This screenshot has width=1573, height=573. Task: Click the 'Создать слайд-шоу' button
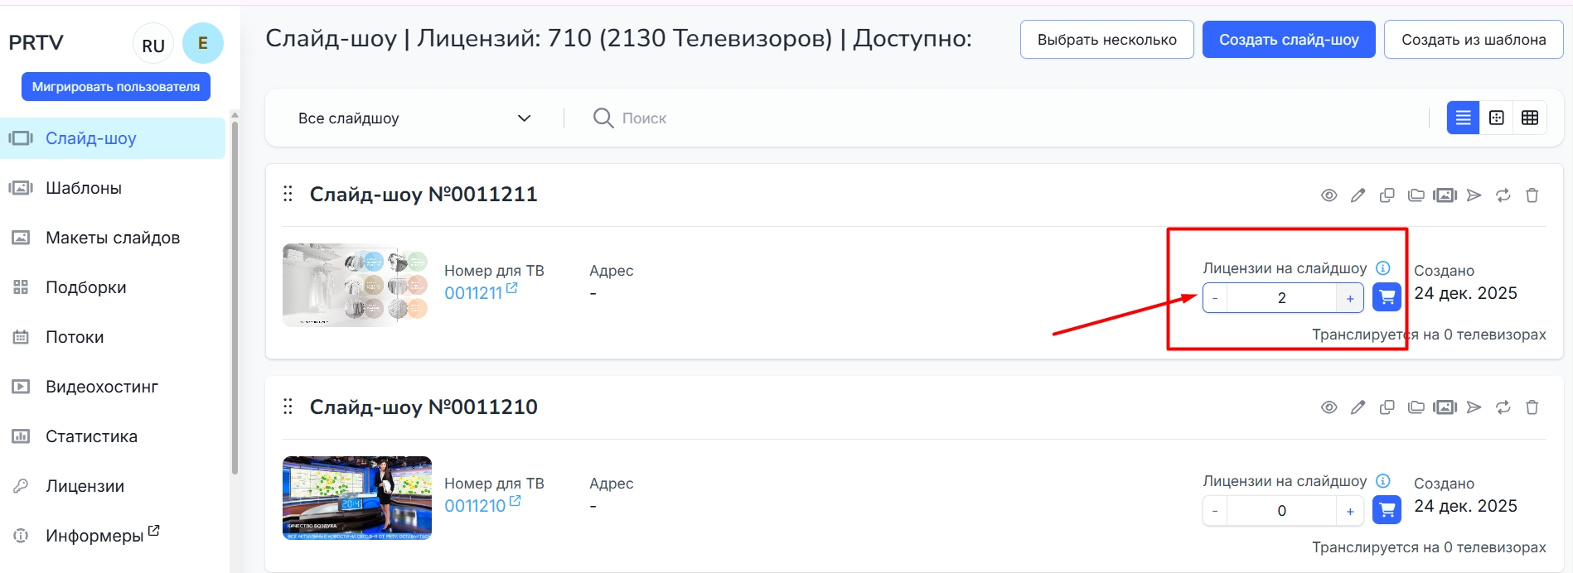[1289, 40]
